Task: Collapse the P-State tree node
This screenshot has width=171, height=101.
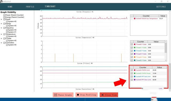Action: (x=1, y=39)
